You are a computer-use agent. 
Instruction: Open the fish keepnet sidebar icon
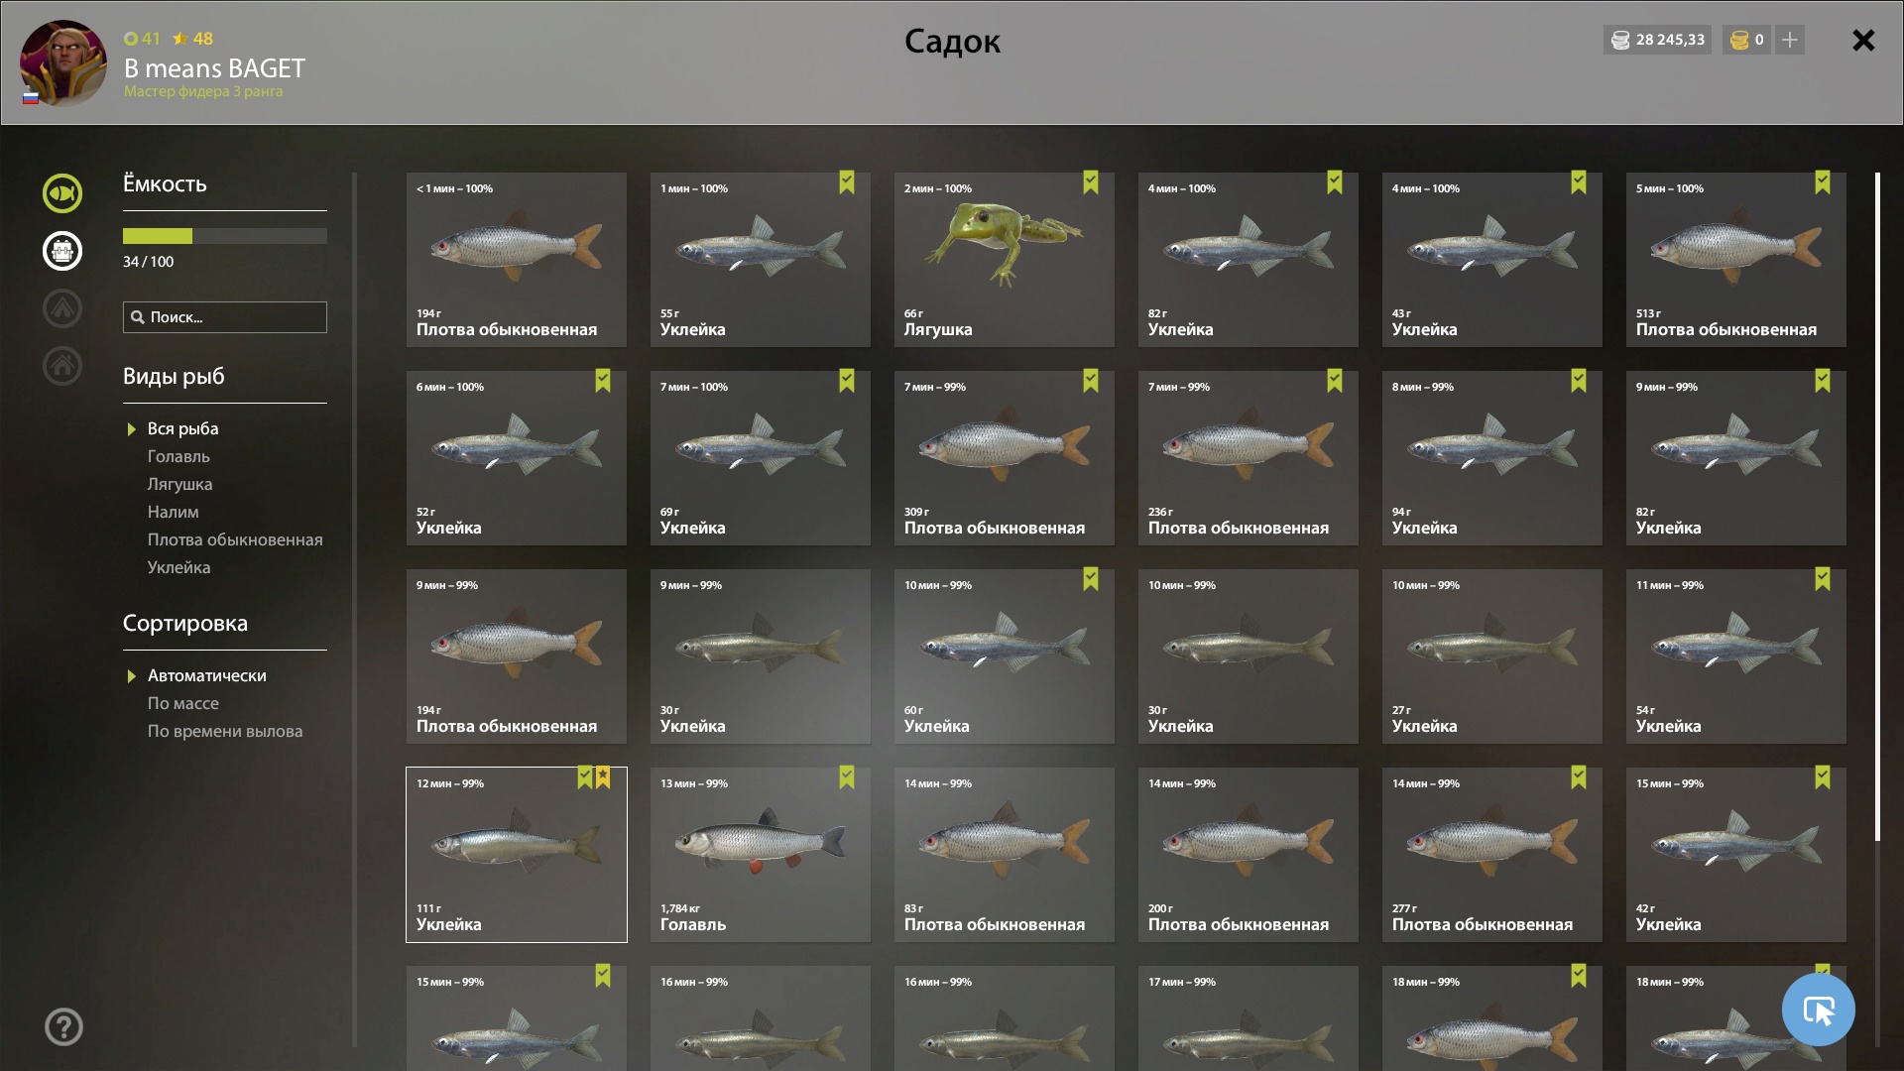tap(61, 193)
